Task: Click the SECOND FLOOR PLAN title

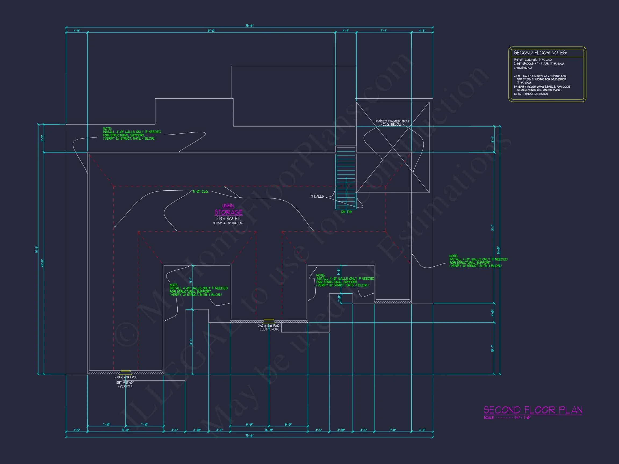Action: [x=533, y=410]
